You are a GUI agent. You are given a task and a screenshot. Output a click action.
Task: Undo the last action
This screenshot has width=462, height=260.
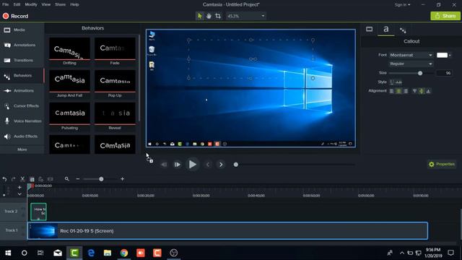point(4,179)
